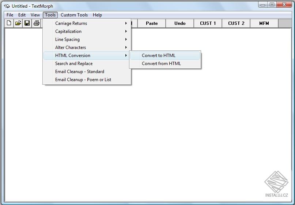Screen dimensions: 295x205
Task: Minimize the TextMorph window
Action: point(263,4)
